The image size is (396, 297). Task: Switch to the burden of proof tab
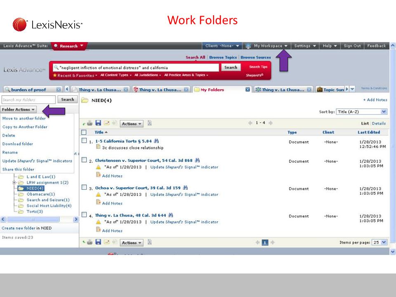[x=28, y=90]
